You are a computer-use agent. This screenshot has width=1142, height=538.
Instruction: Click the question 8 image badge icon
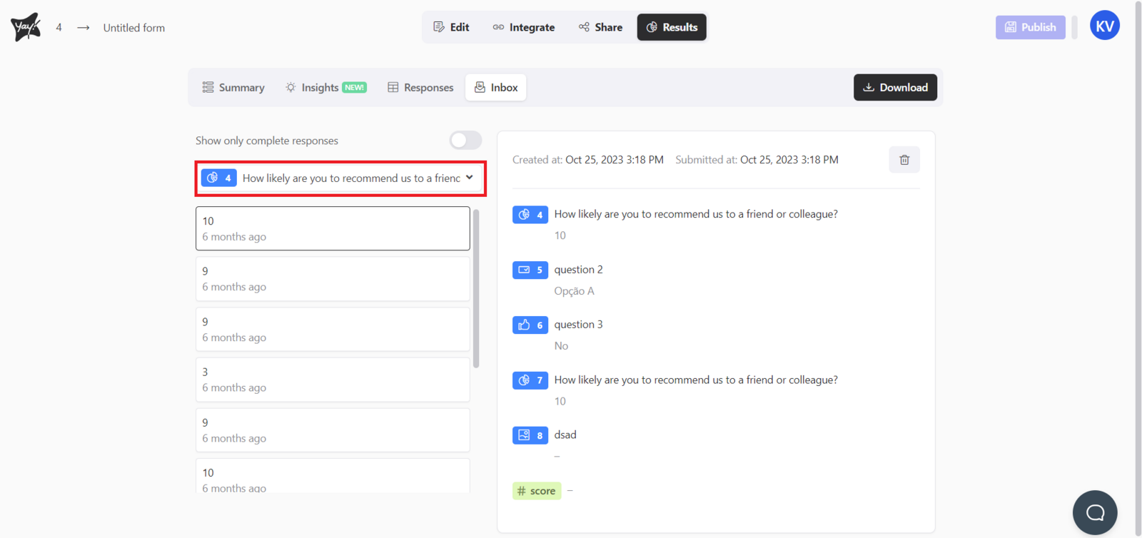[530, 435]
